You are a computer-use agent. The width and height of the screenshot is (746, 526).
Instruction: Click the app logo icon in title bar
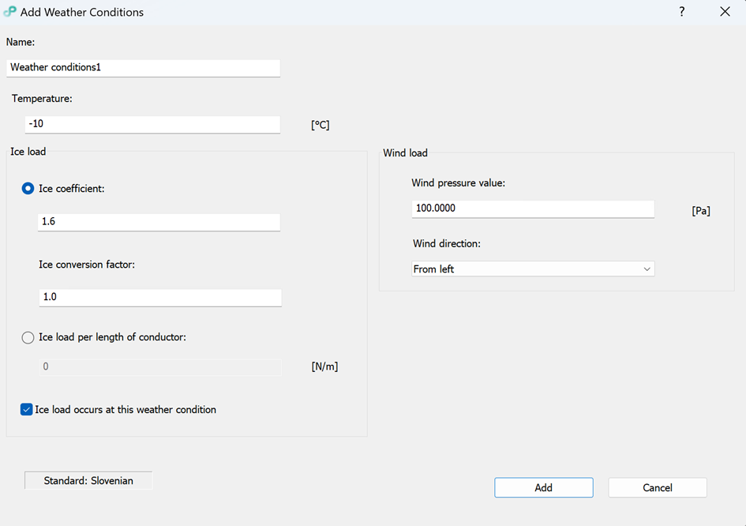(9, 12)
